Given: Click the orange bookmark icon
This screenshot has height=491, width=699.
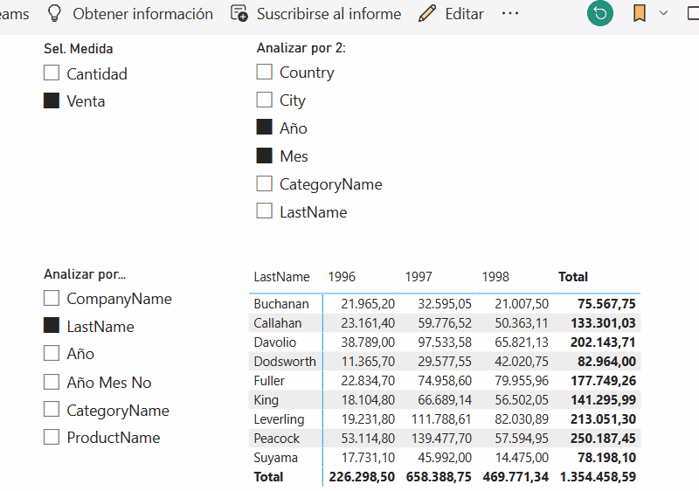Looking at the screenshot, I should pos(640,13).
